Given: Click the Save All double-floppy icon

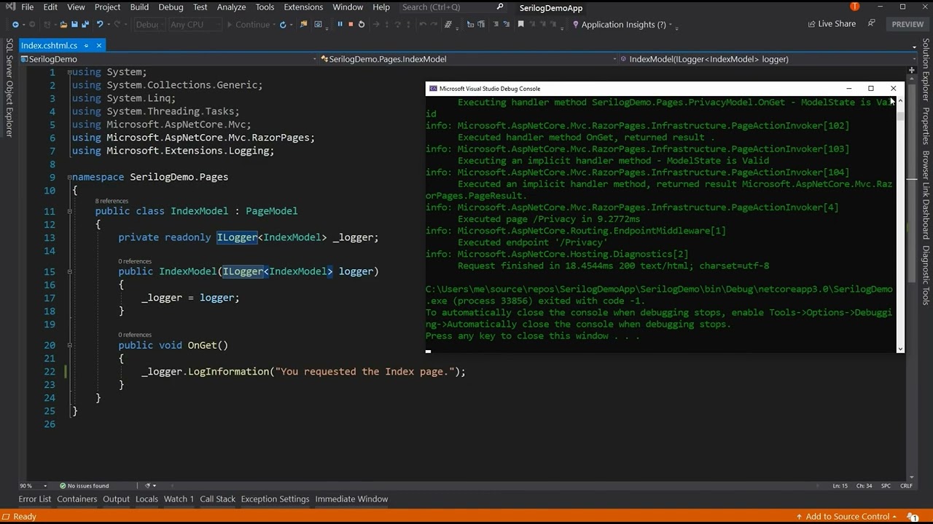Looking at the screenshot, I should pyautogui.click(x=85, y=25).
